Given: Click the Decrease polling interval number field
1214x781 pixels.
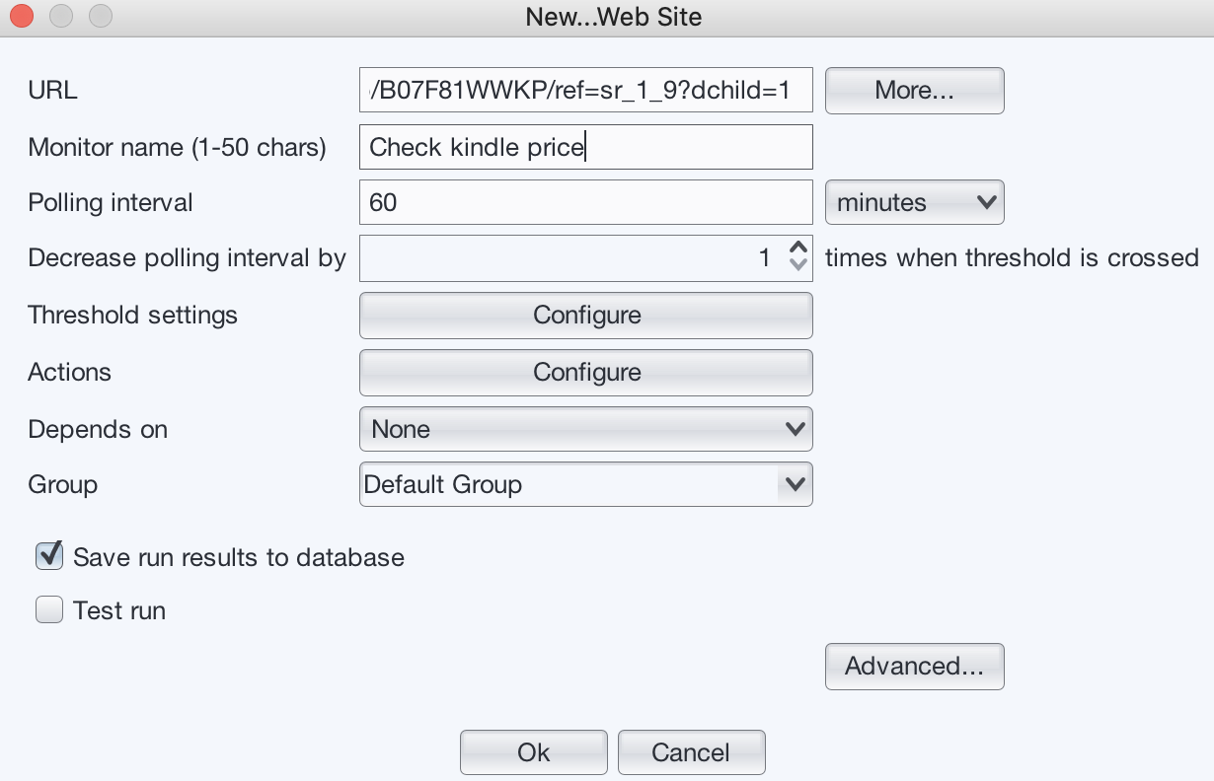Looking at the screenshot, I should tap(572, 258).
